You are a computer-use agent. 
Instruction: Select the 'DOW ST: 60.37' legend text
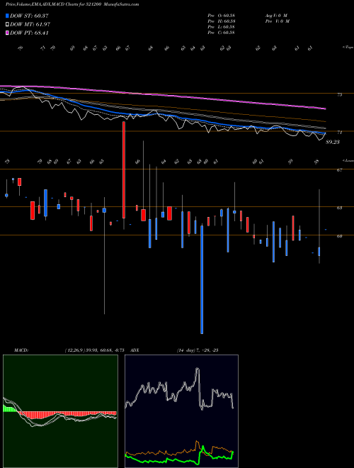29,16
